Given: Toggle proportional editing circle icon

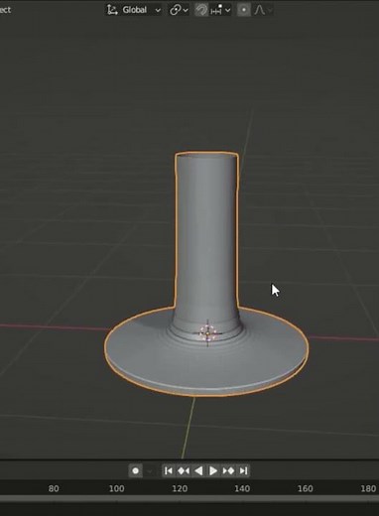Looking at the screenshot, I should (x=244, y=10).
